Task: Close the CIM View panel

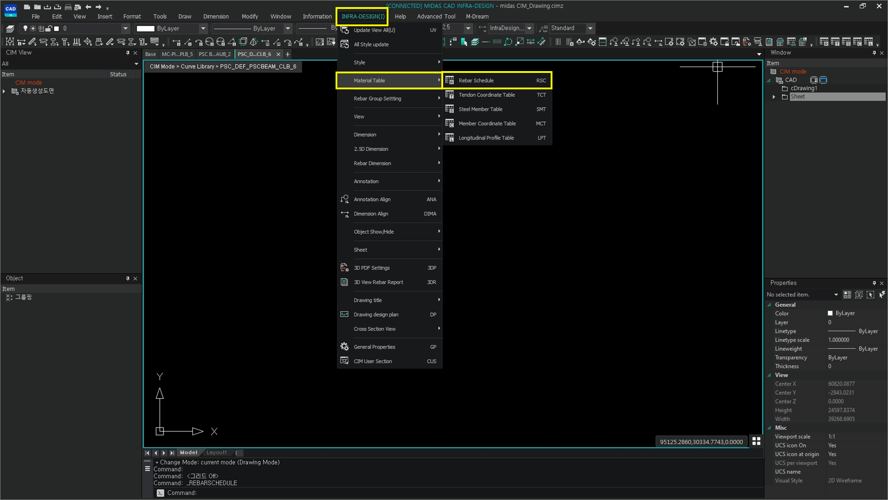Action: pyautogui.click(x=135, y=53)
